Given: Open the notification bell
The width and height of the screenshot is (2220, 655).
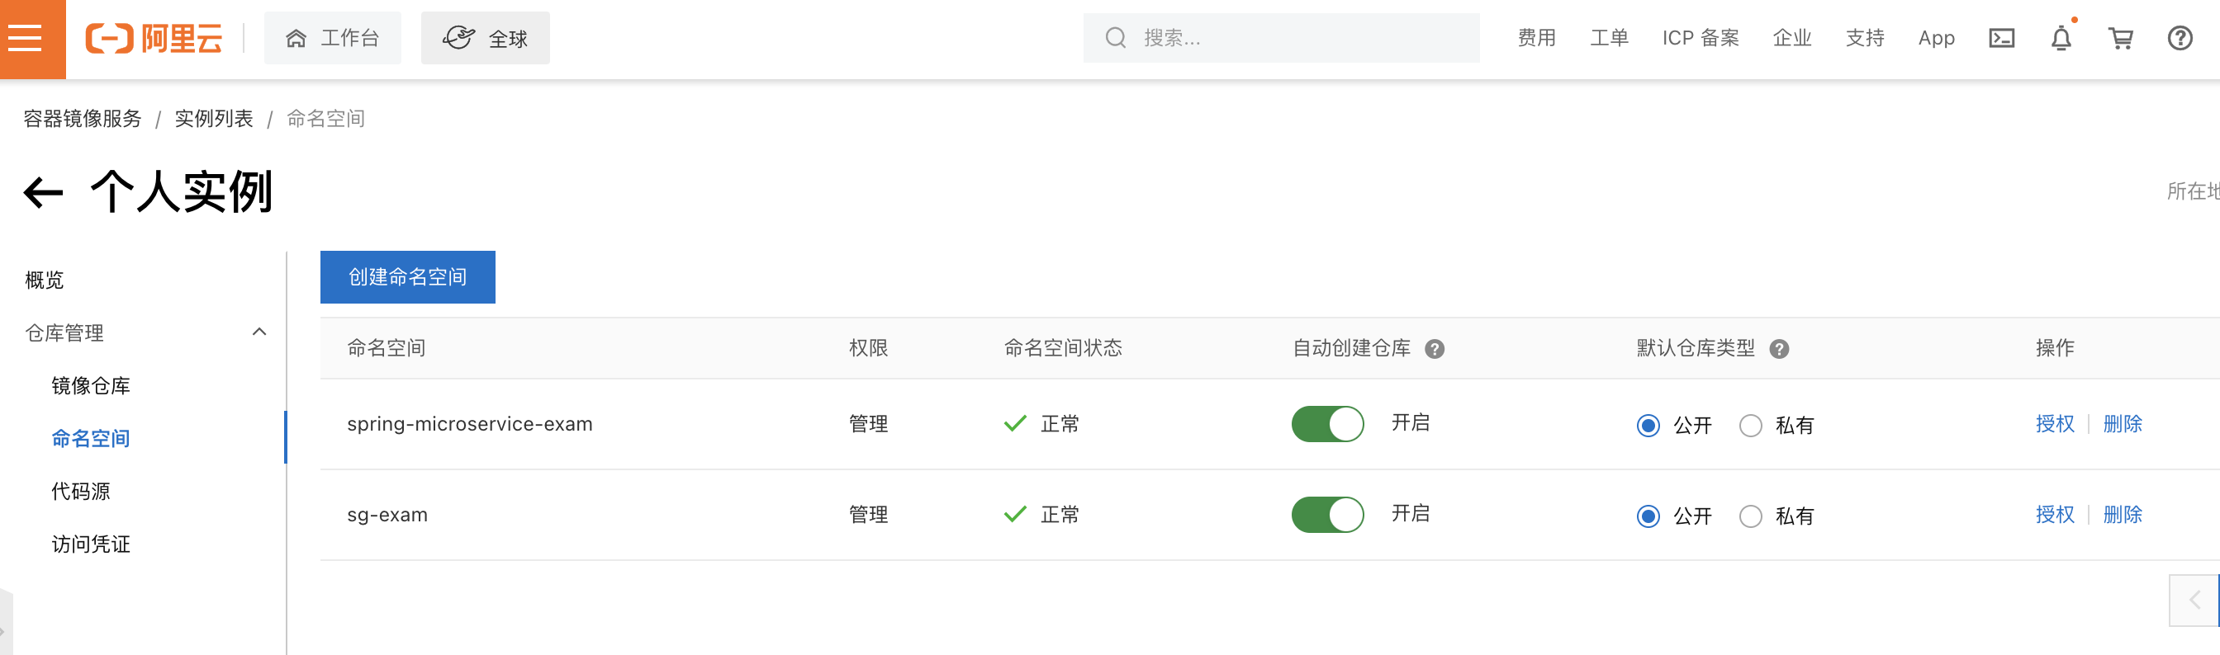Looking at the screenshot, I should click(2061, 38).
